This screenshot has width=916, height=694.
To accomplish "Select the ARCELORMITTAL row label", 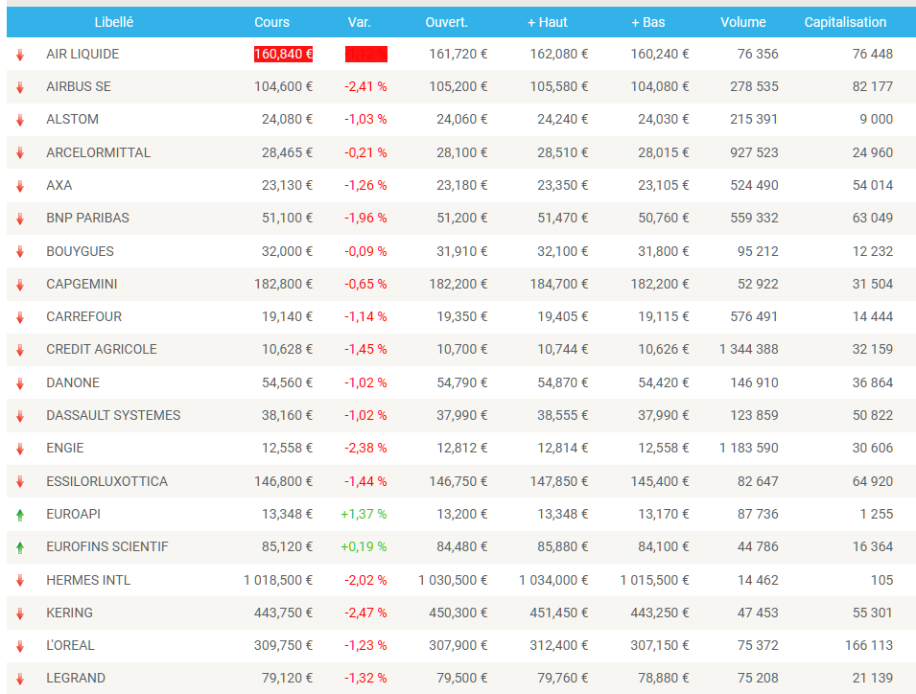I will [98, 152].
